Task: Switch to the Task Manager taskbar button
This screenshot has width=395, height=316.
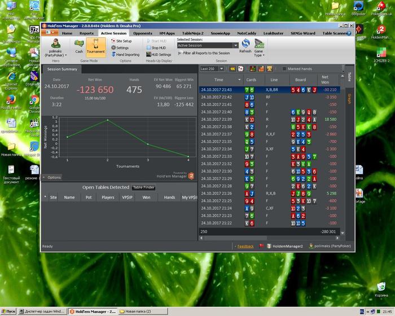Action: pos(42,311)
